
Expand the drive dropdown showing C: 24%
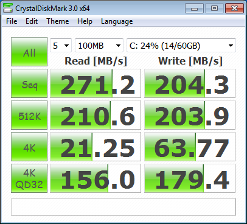pos(181,46)
